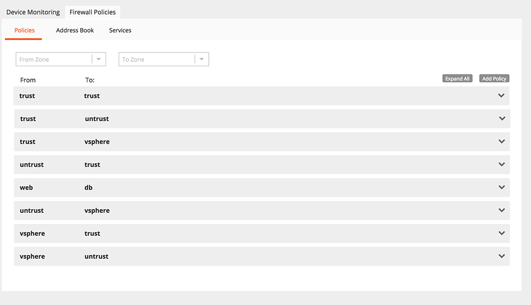Expand the untrust to vsphere policy chevron
Screen dimensions: 531x305
[x=502, y=210]
